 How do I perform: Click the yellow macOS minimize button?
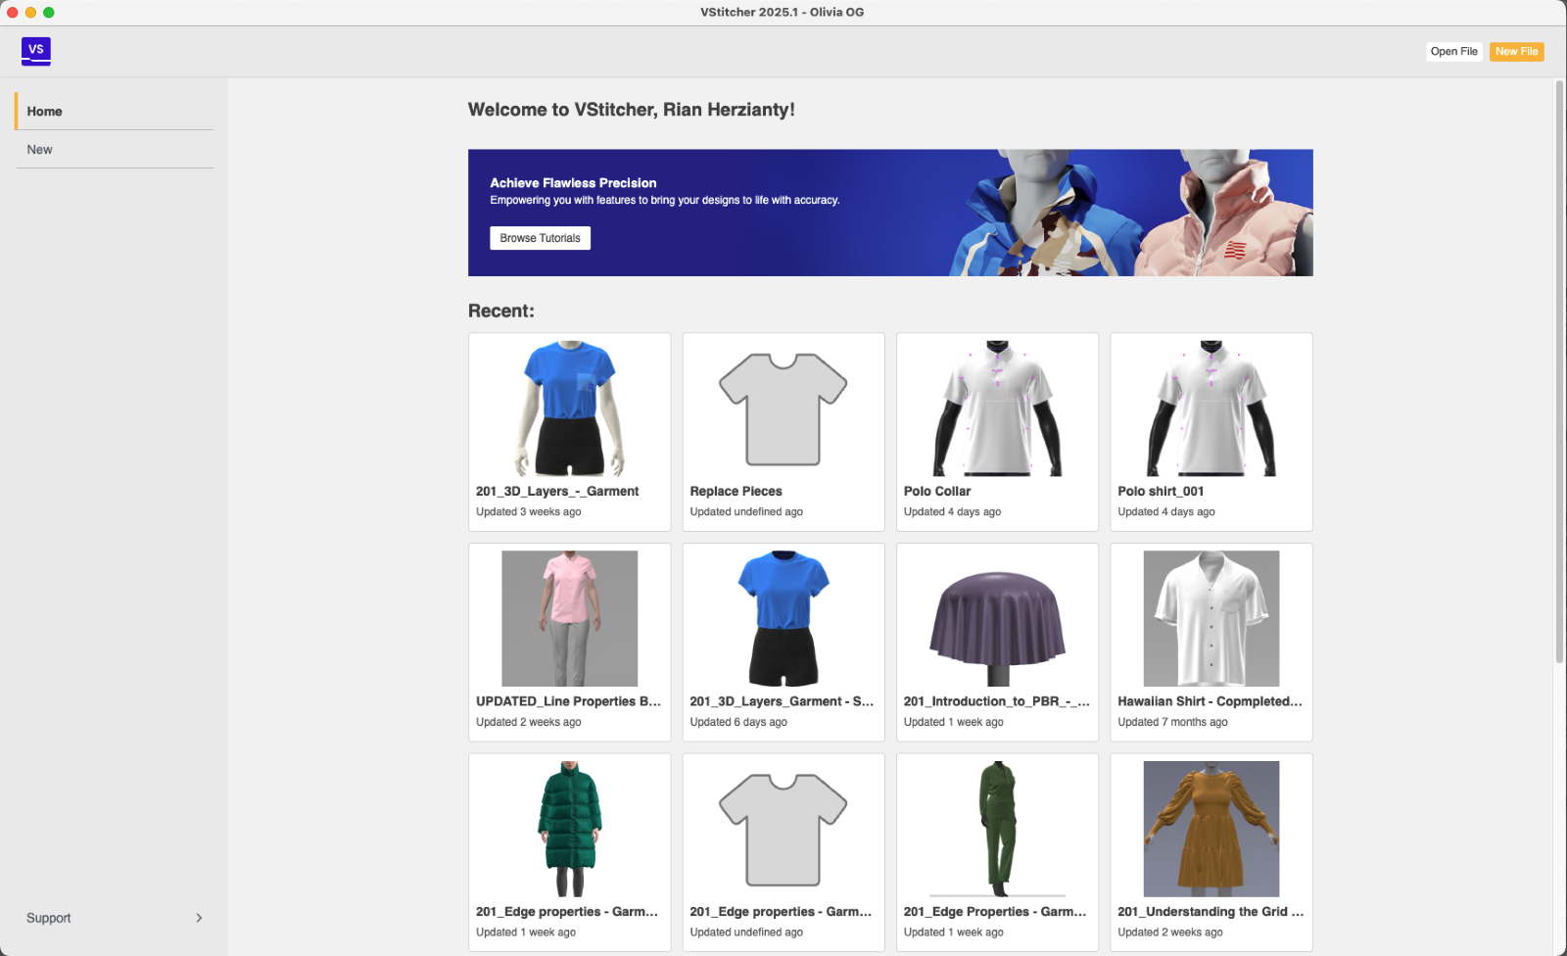coord(30,13)
